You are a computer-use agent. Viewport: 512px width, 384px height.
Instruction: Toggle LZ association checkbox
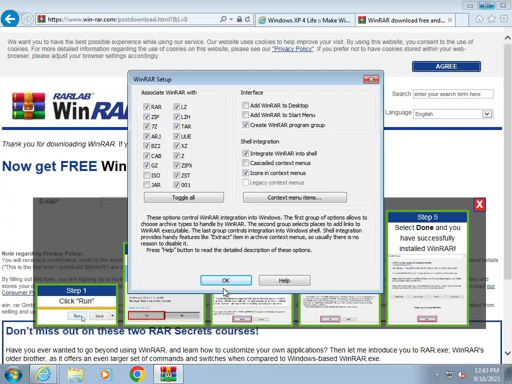pyautogui.click(x=176, y=107)
